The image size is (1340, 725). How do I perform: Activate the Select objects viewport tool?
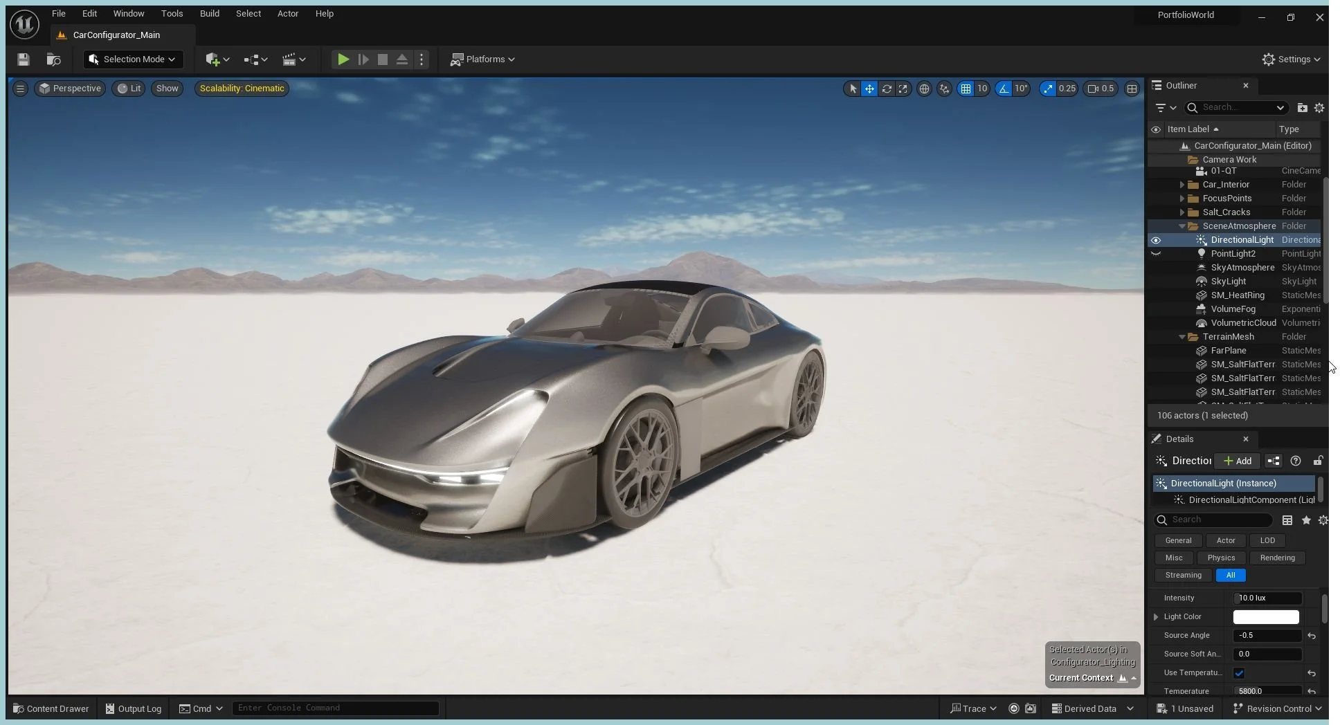coord(853,89)
